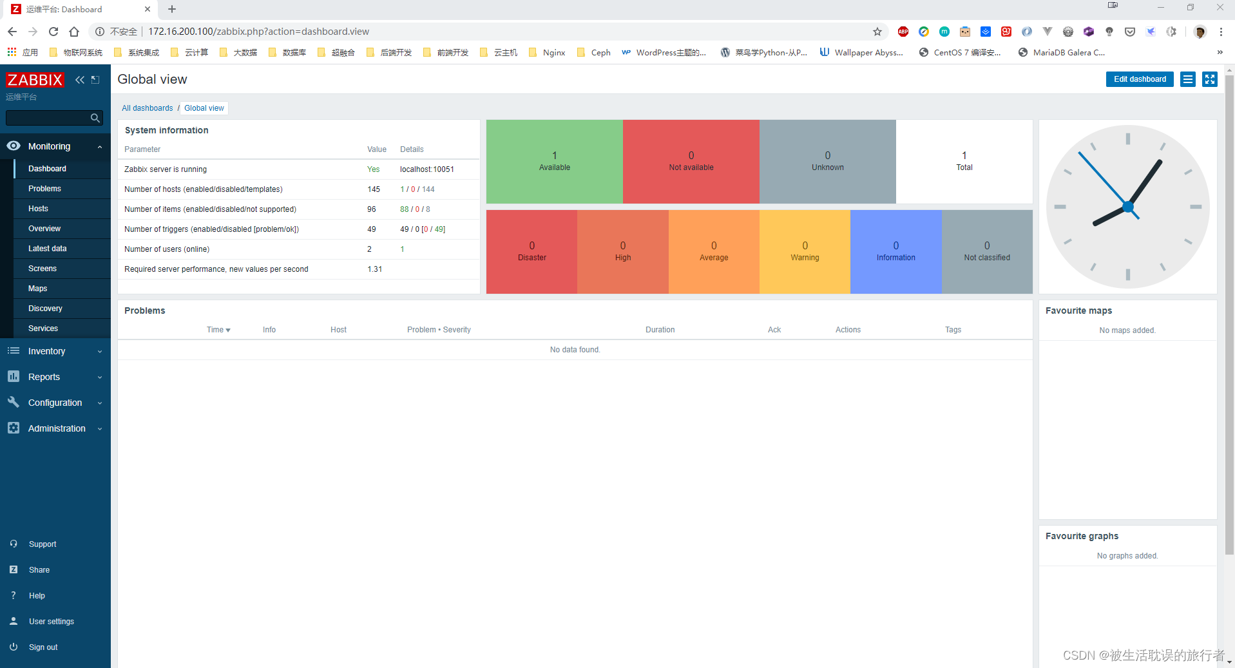The height and width of the screenshot is (668, 1235).
Task: Bookmark page with the star icon
Action: (x=877, y=32)
